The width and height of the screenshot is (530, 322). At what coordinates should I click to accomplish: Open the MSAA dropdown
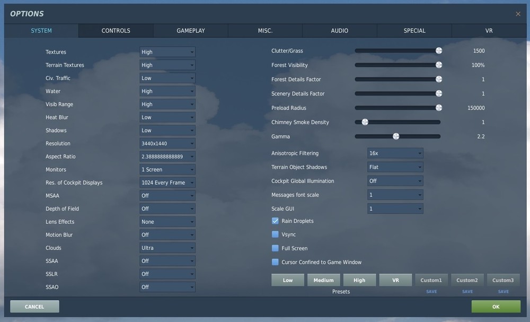pyautogui.click(x=167, y=195)
